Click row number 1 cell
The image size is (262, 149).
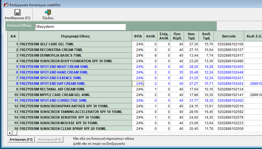(x=13, y=44)
